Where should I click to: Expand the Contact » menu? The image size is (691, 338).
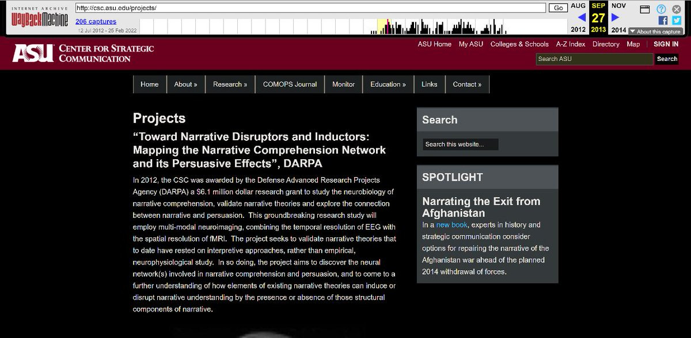point(467,84)
